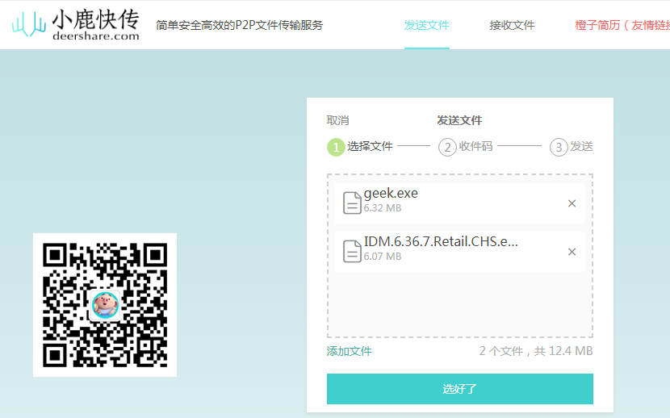Click the 小鹿快传 deershare.com logo
This screenshot has height=418, width=670.
pyautogui.click(x=76, y=25)
